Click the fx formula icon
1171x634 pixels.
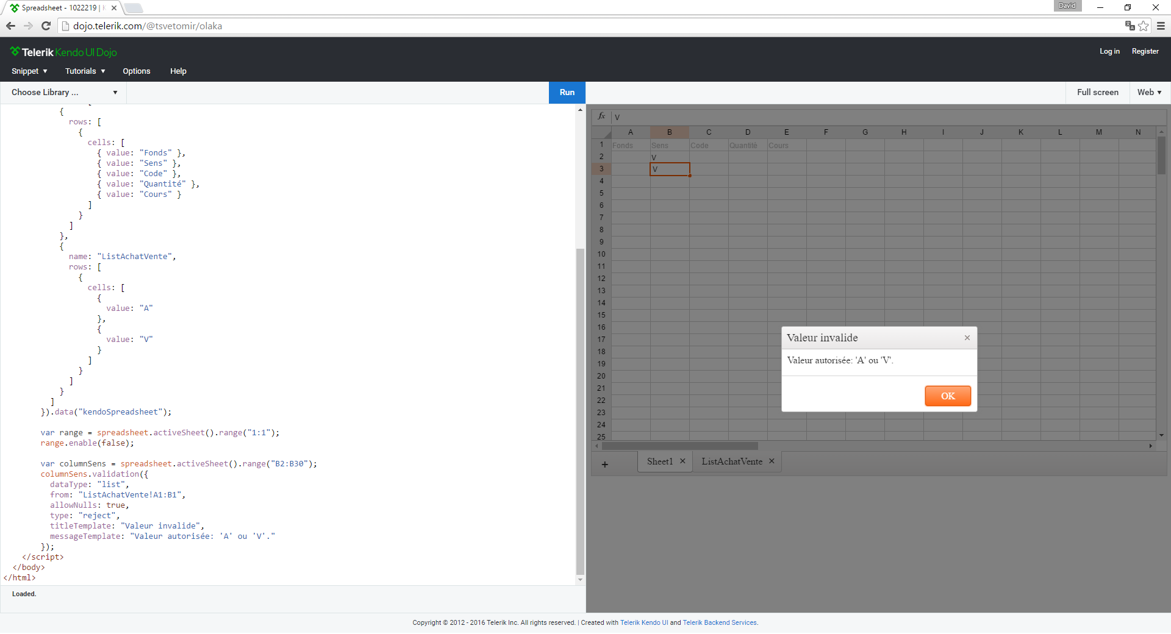601,116
